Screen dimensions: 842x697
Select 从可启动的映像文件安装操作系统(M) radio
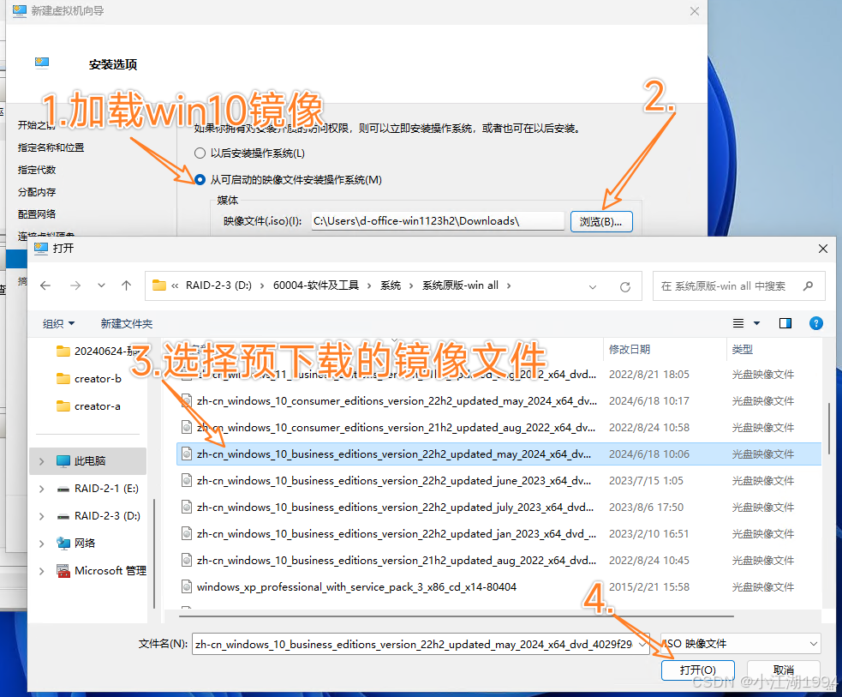(200, 179)
